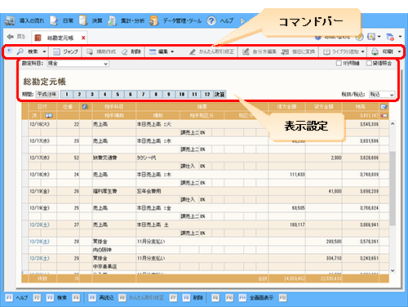408x307 pixels.
Task: Click the play arrow icon after ヘルプ
Action: (x=242, y=20)
